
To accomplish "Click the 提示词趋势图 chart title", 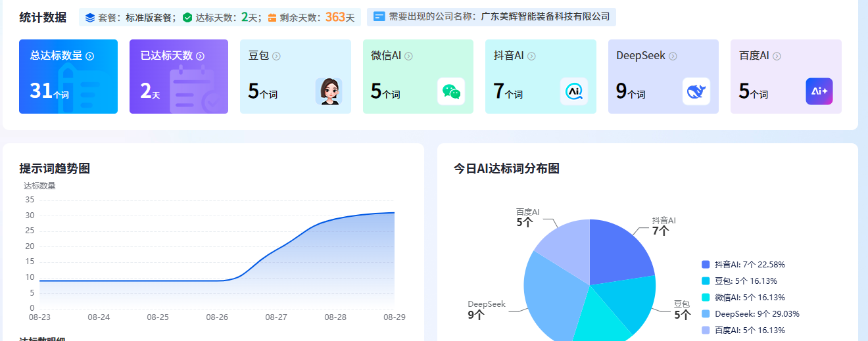I will [x=55, y=169].
